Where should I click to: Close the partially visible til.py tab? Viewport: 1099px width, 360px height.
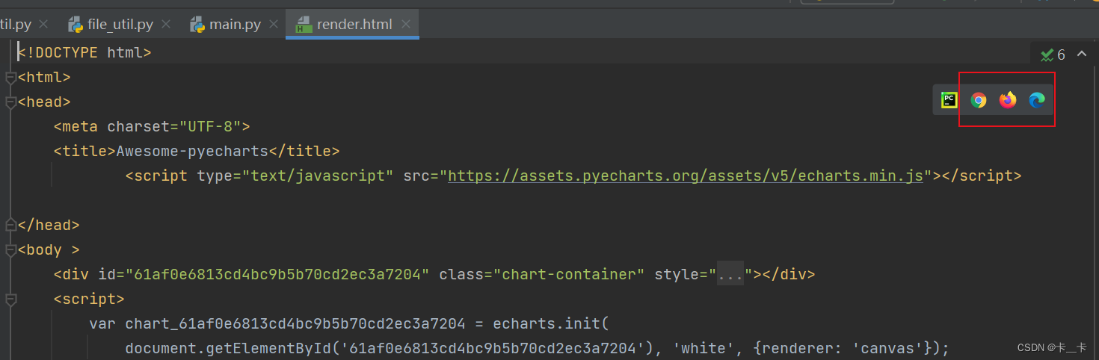(x=43, y=25)
